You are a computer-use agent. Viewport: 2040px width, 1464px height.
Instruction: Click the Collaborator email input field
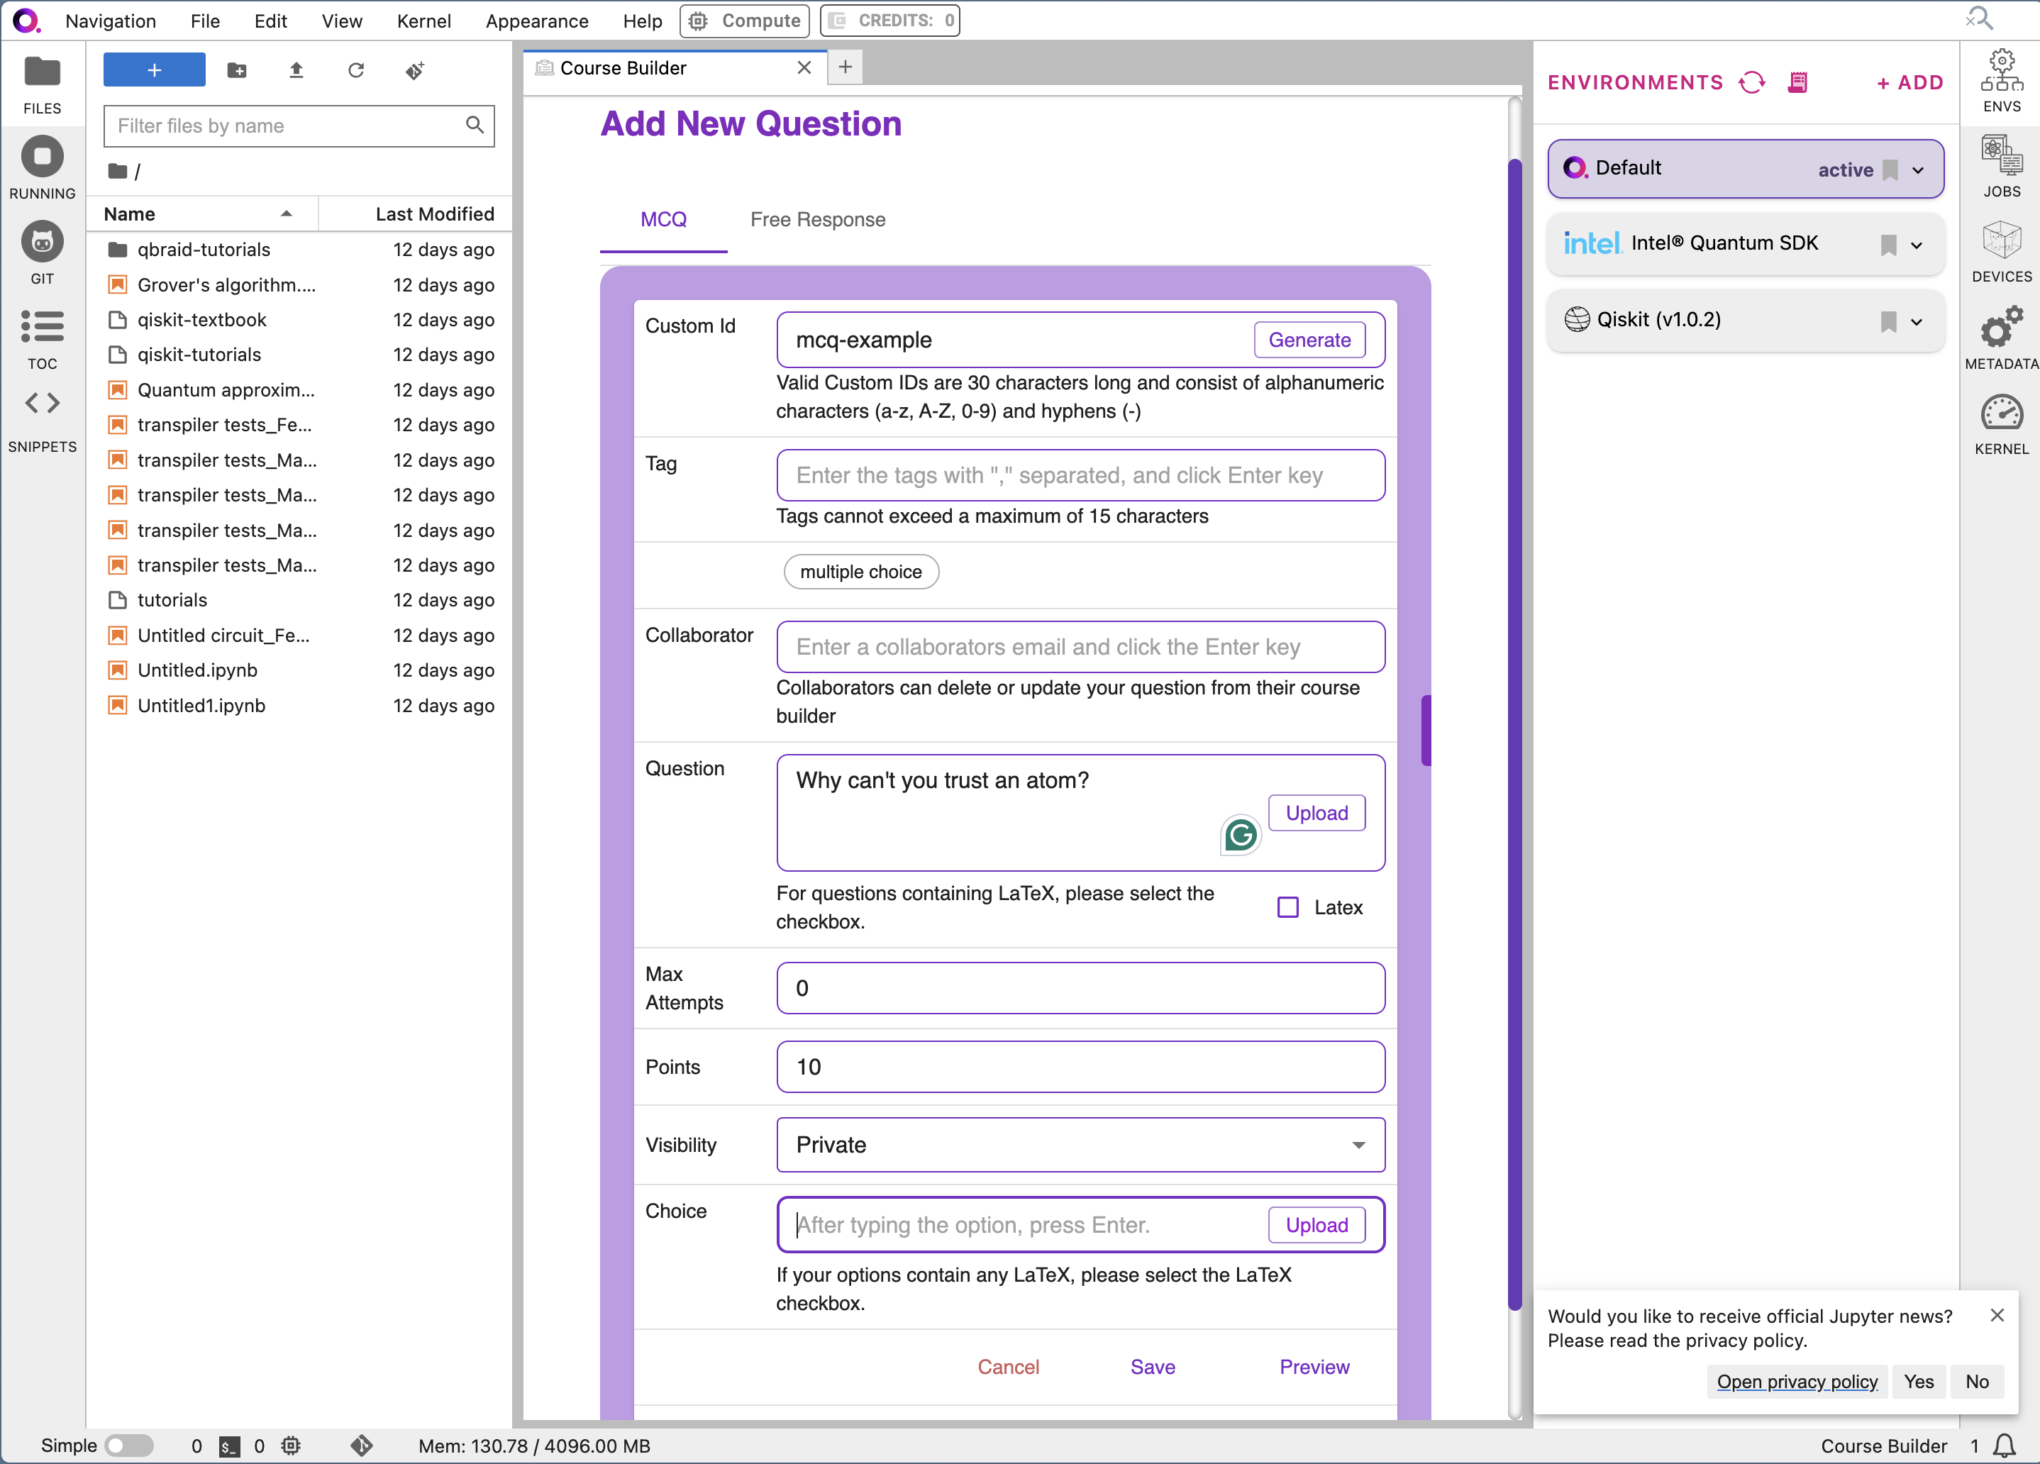click(x=1080, y=647)
